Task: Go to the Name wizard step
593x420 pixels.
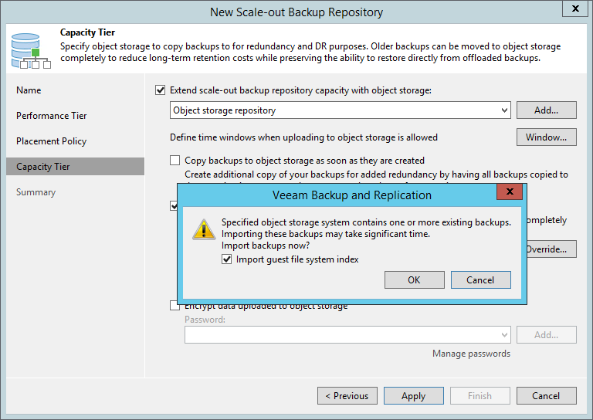Action: coord(29,90)
